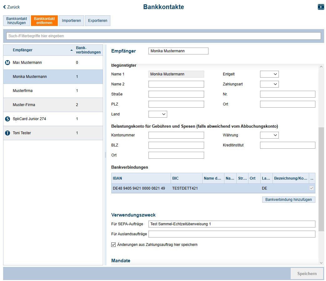This screenshot has width=326, height=281.
Task: Click the S avatar of SpkCard Junior 274
Action: click(x=8, y=119)
